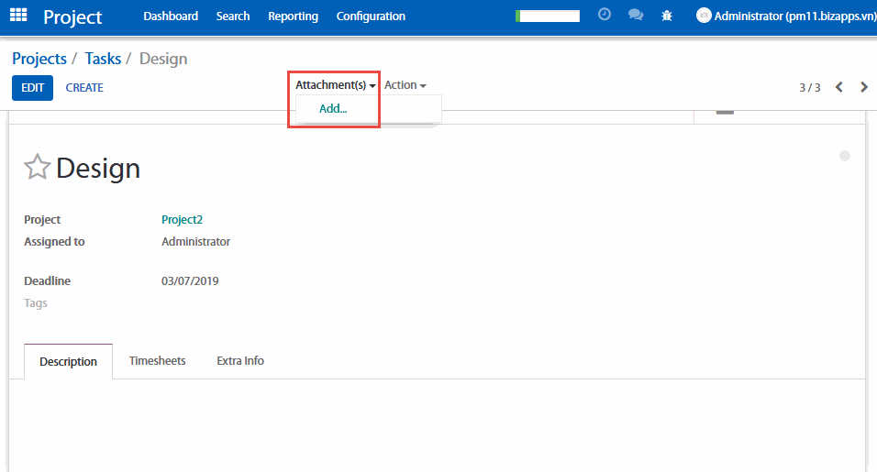
Task: Click the EDIT button
Action: point(32,88)
